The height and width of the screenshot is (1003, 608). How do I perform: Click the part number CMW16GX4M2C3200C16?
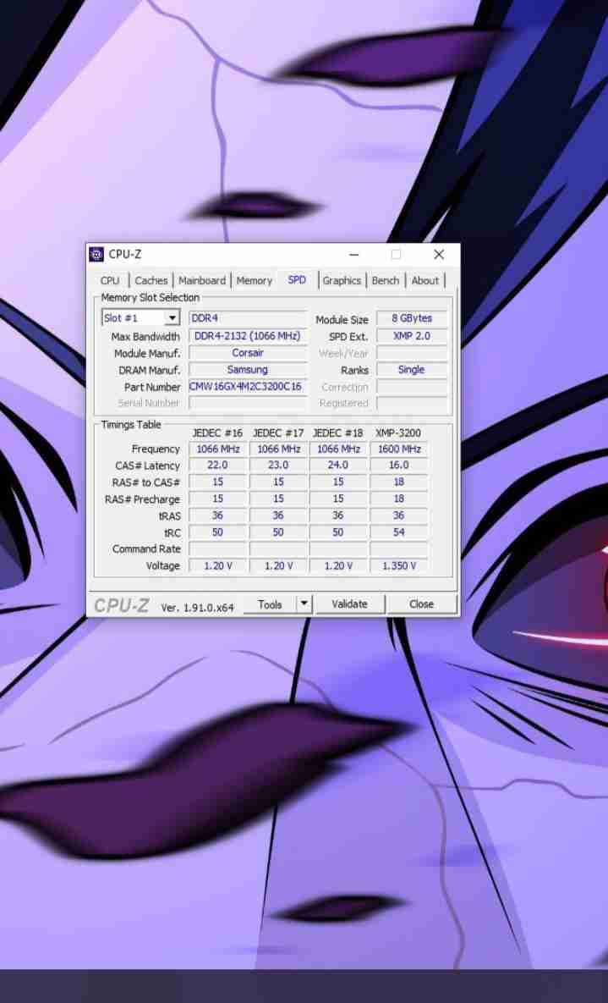tap(248, 386)
